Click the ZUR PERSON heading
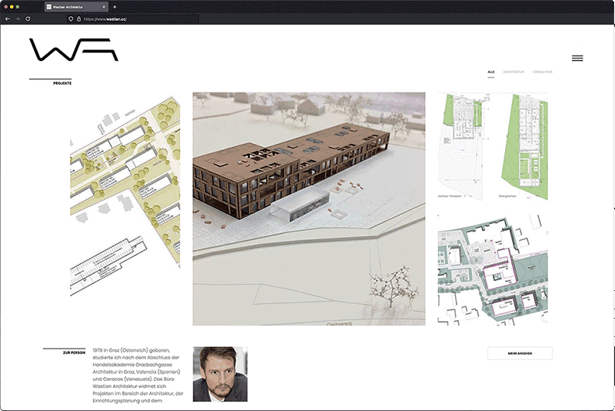The height and width of the screenshot is (411, 615). point(74,353)
